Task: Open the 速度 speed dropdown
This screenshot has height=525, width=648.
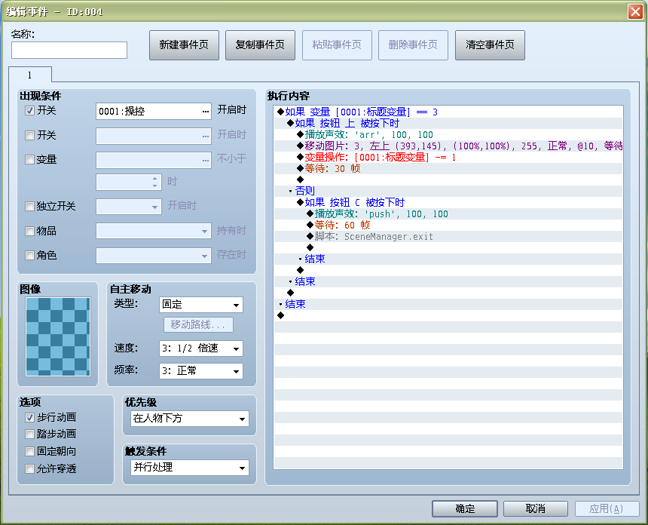Action: click(x=201, y=348)
